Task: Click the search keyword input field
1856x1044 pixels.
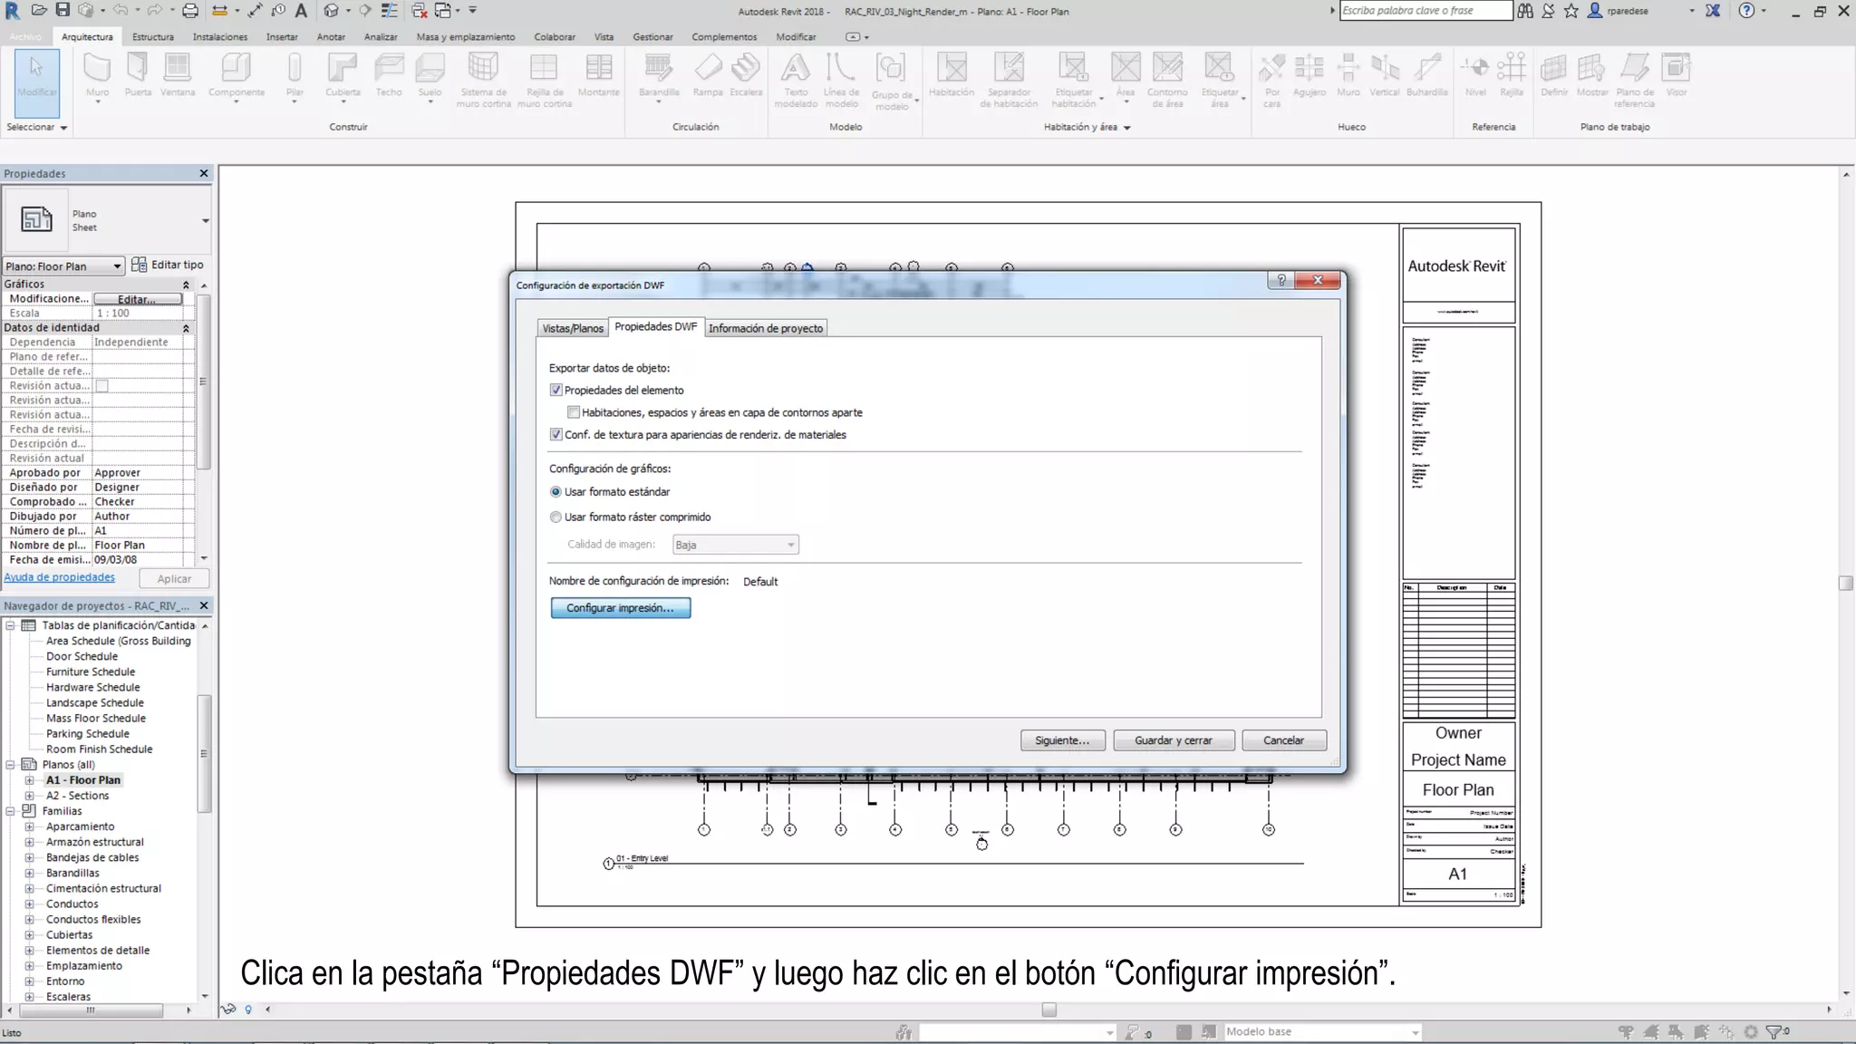Action: click(1426, 11)
